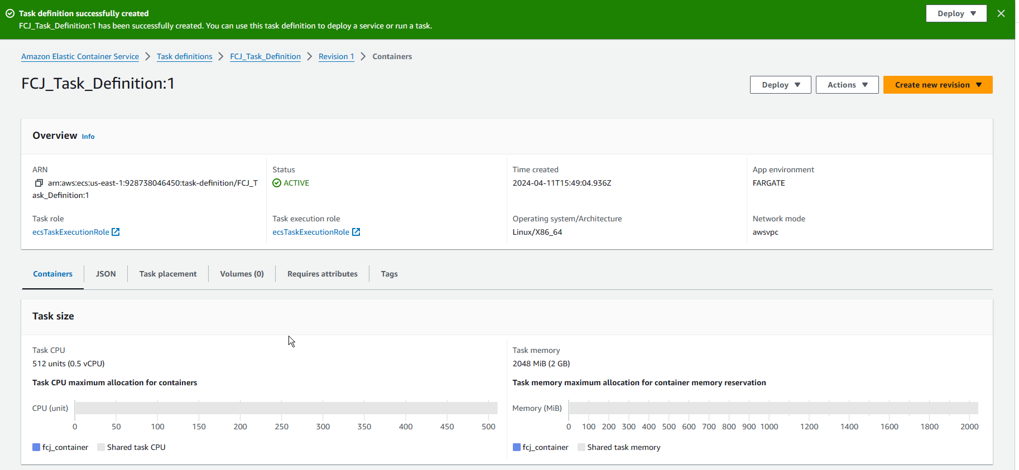Click the 512 units (0.5 vCPU) value
1019x470 pixels.
coord(69,364)
